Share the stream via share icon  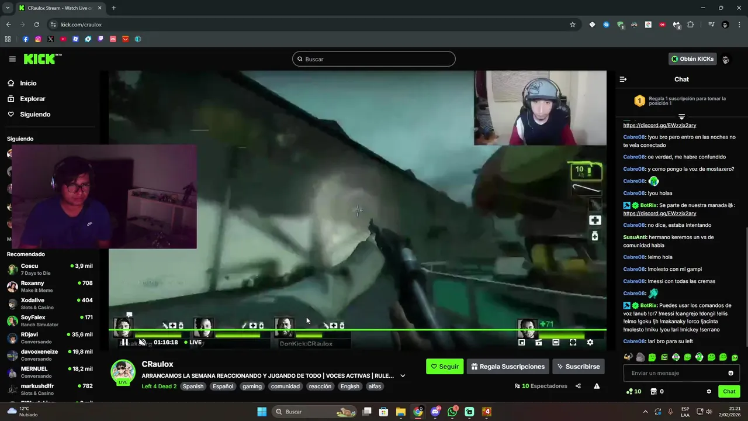click(578, 386)
